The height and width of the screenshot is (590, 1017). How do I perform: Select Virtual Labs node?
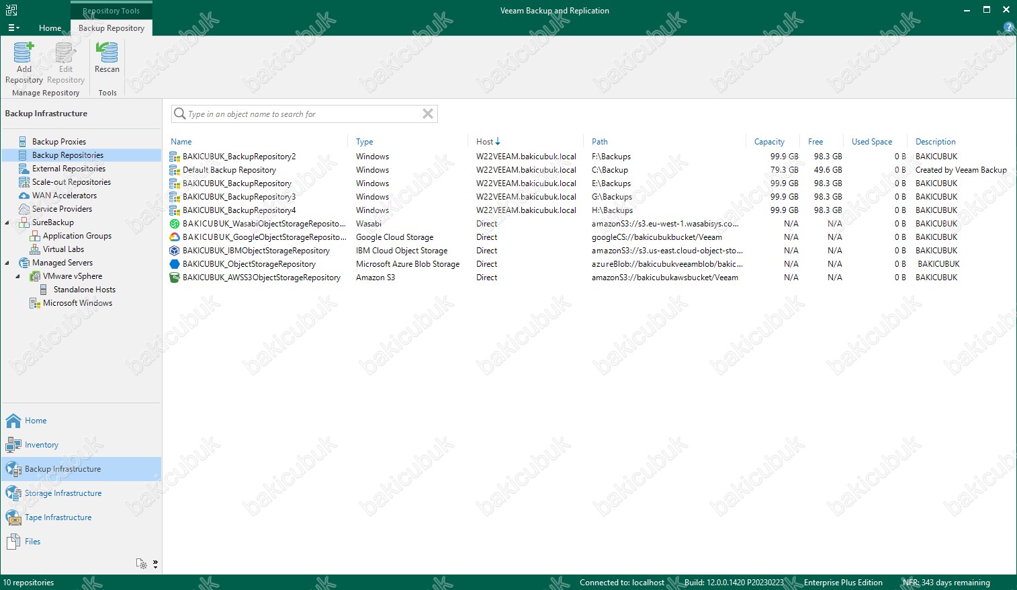(63, 249)
